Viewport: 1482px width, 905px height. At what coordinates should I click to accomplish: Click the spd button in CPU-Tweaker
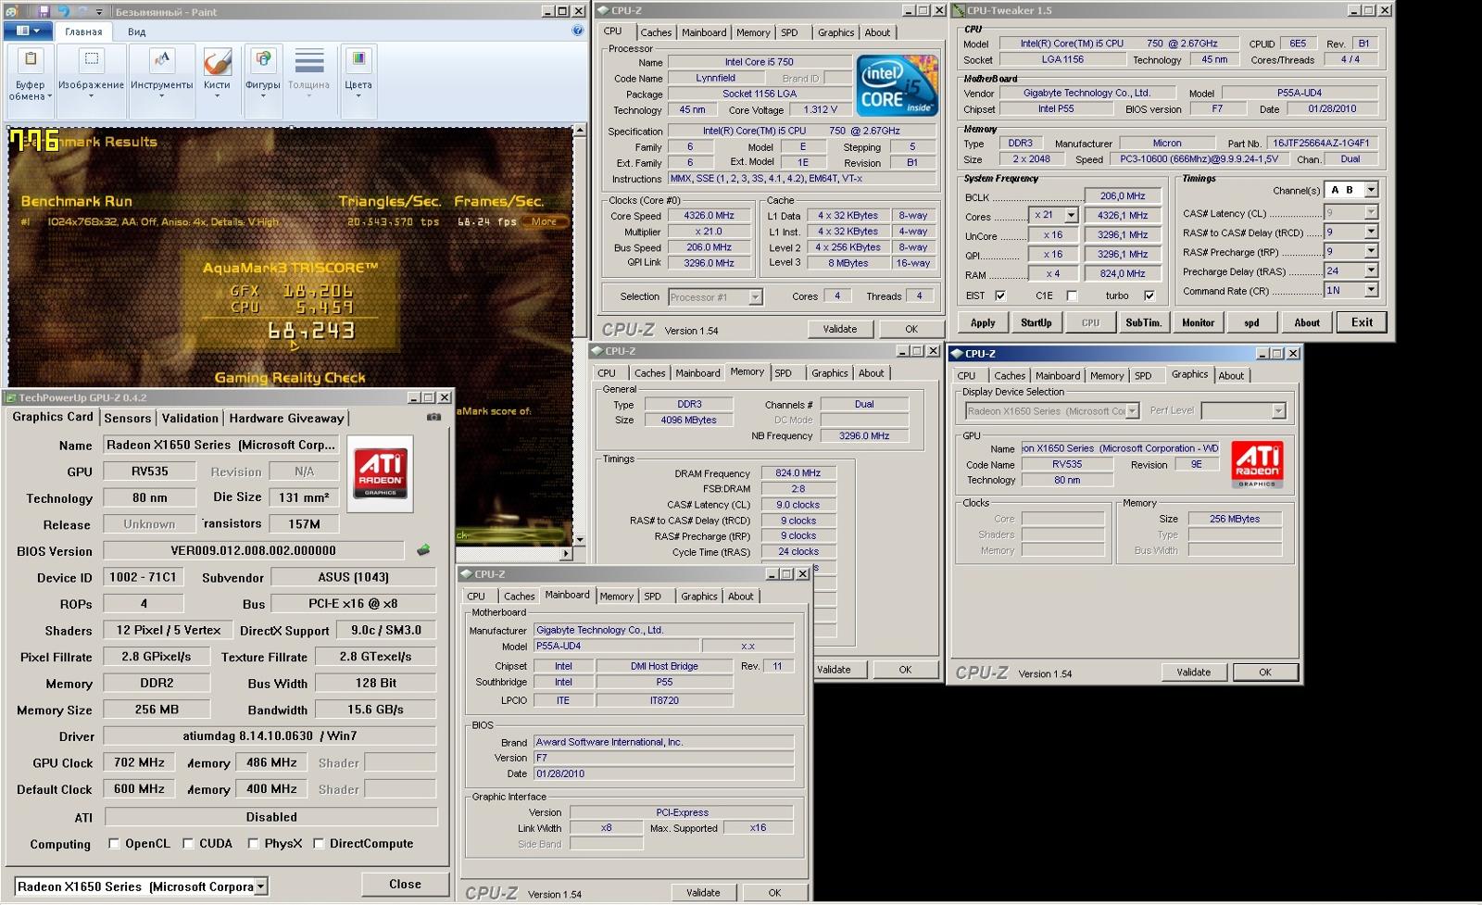(x=1251, y=322)
